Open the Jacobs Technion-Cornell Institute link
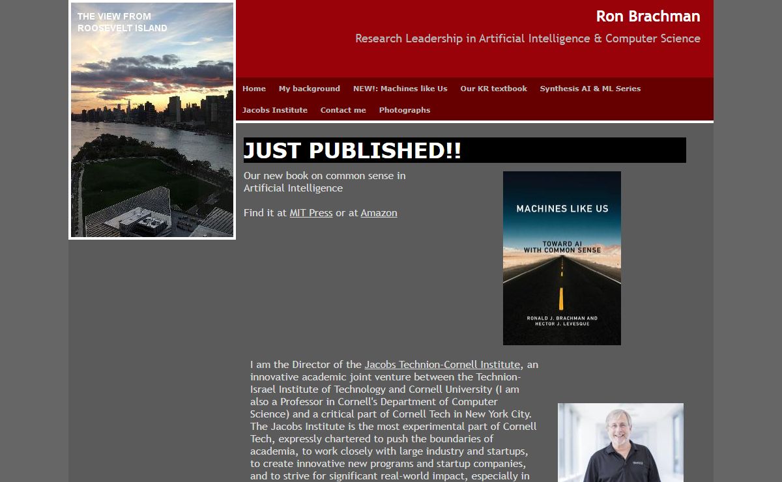The image size is (782, 482). point(442,365)
